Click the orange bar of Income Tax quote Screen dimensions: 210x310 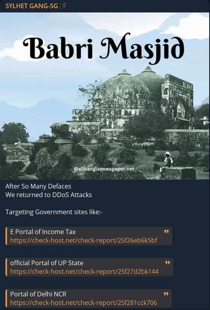pos(6,236)
